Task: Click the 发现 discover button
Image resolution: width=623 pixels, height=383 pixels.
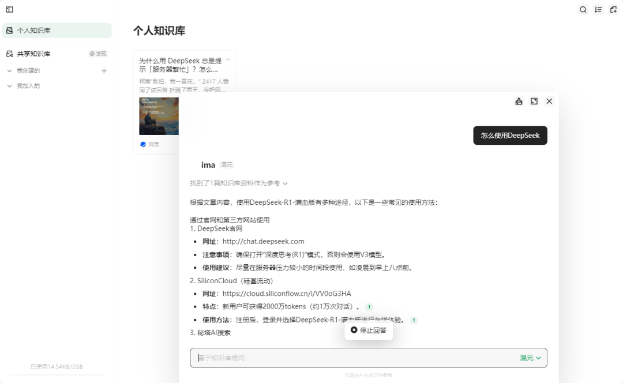Action: [98, 54]
